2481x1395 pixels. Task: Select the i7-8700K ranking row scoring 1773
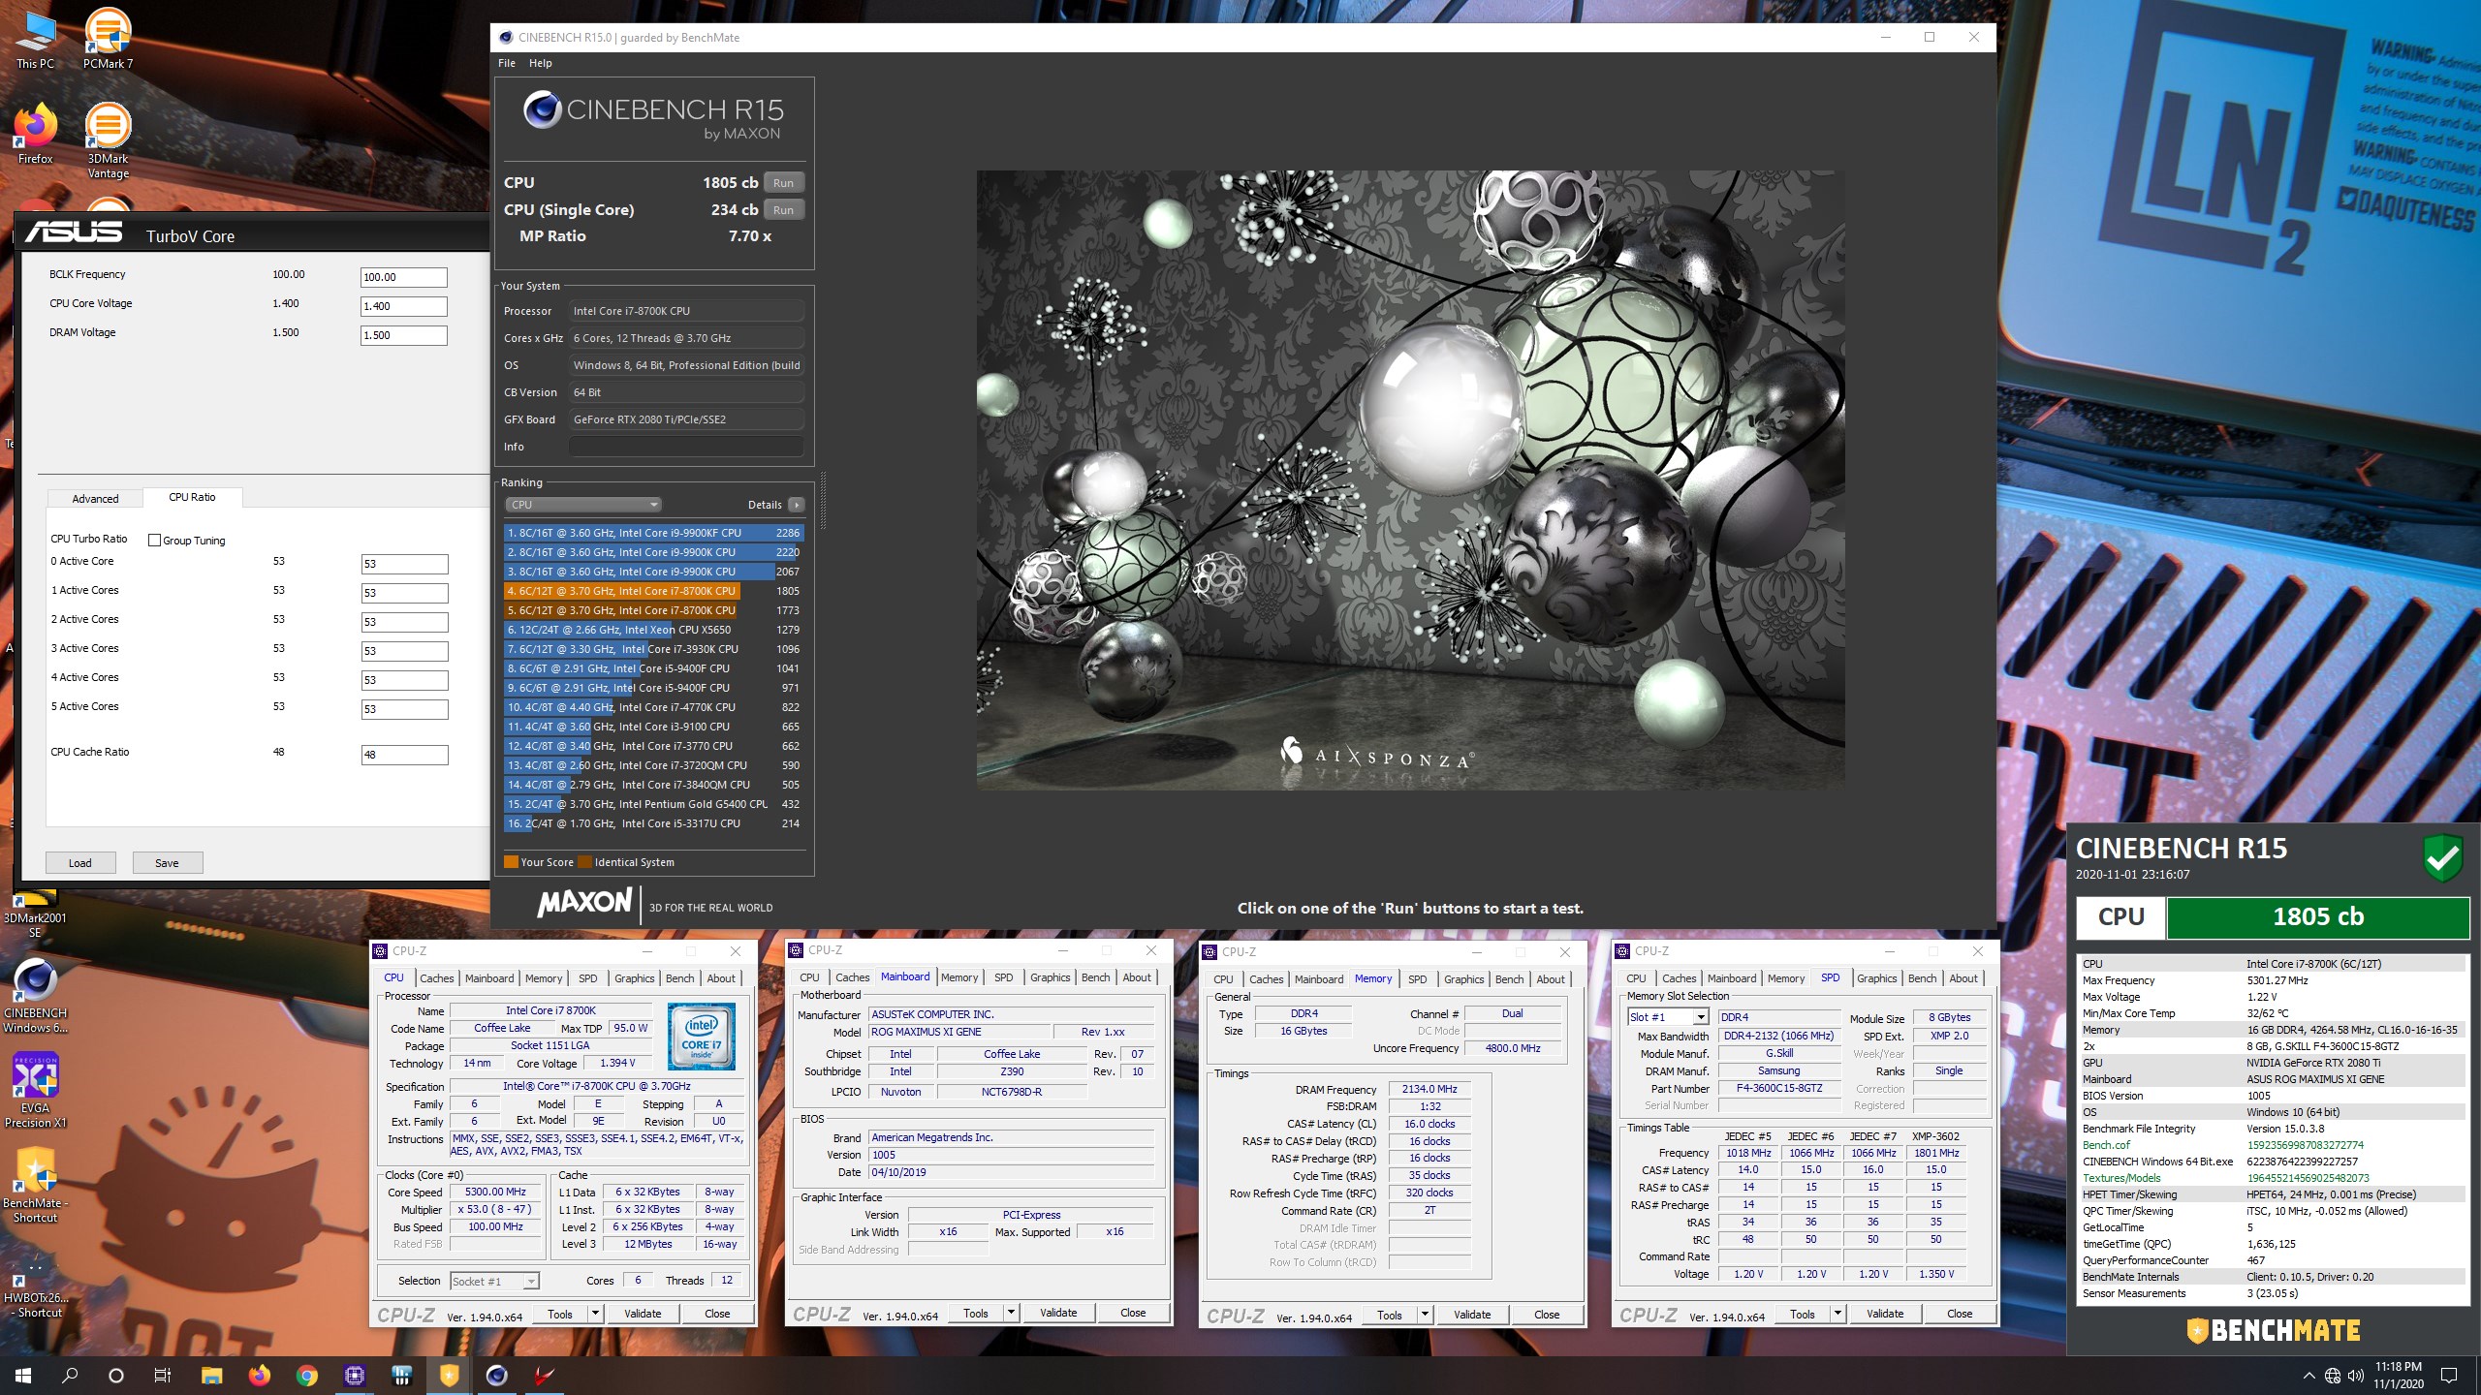coord(652,610)
